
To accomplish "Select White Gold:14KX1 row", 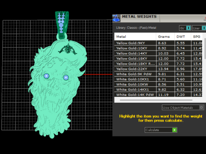I will (x=158, y=89).
